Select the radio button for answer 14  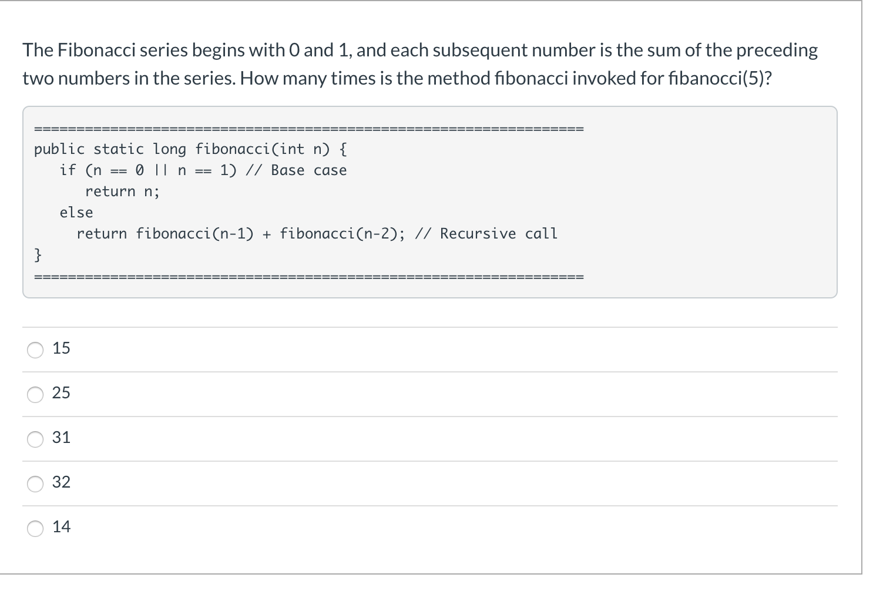click(35, 528)
